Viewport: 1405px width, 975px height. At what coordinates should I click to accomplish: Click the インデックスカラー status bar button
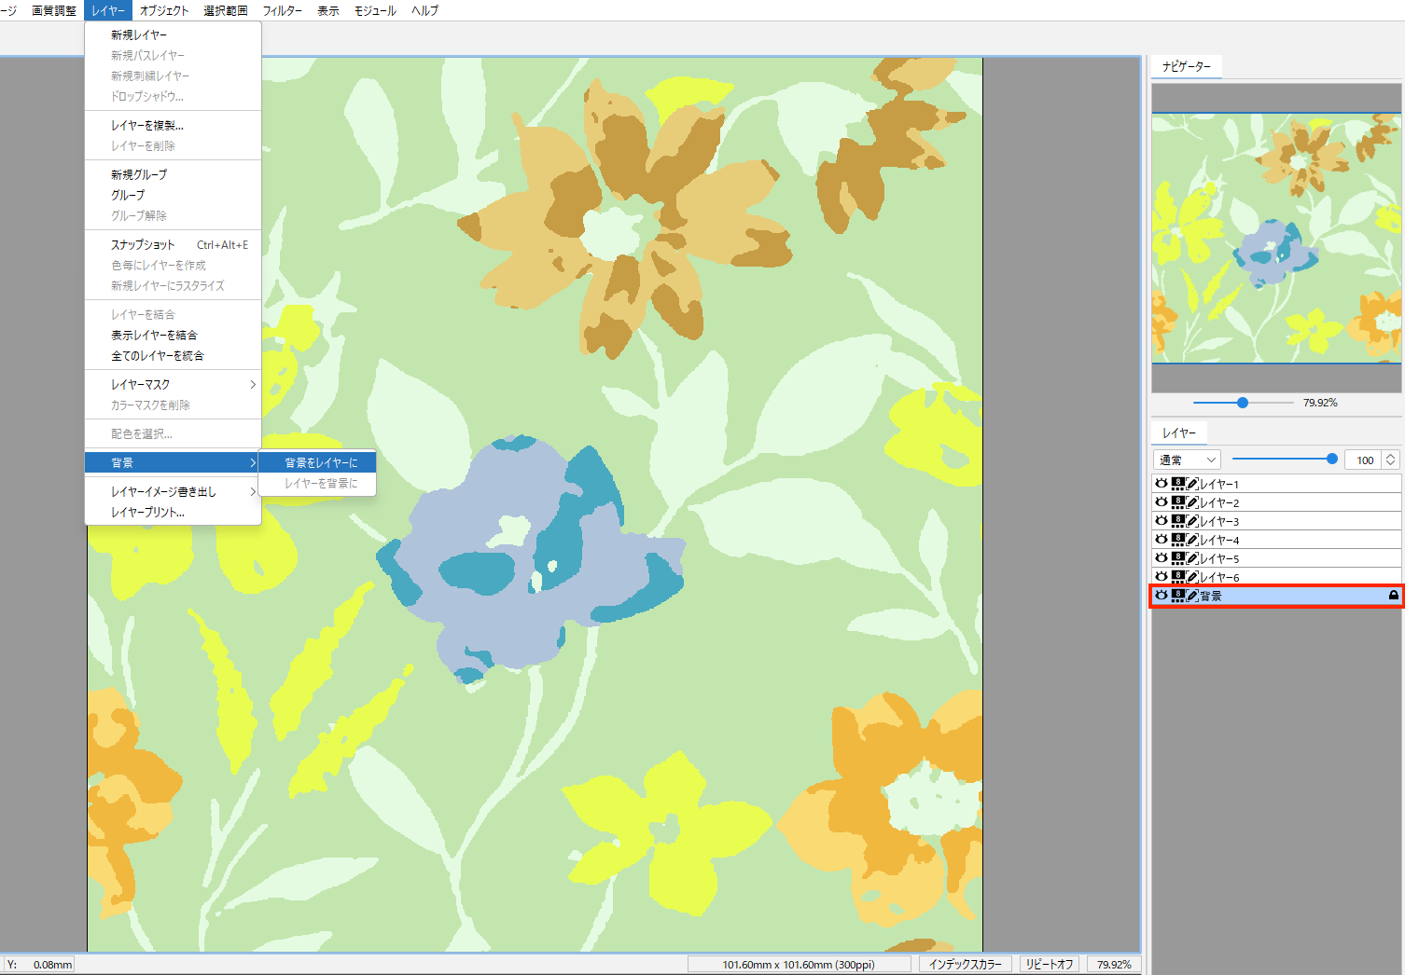click(x=965, y=965)
